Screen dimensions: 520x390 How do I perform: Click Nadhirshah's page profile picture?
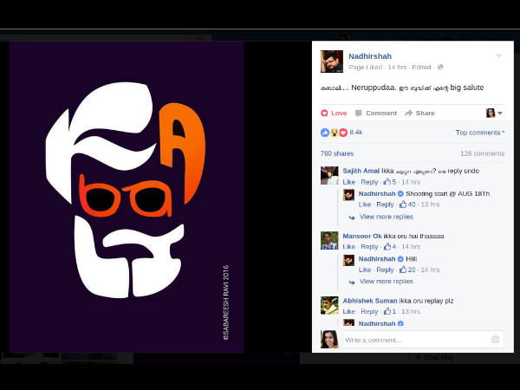(x=332, y=61)
